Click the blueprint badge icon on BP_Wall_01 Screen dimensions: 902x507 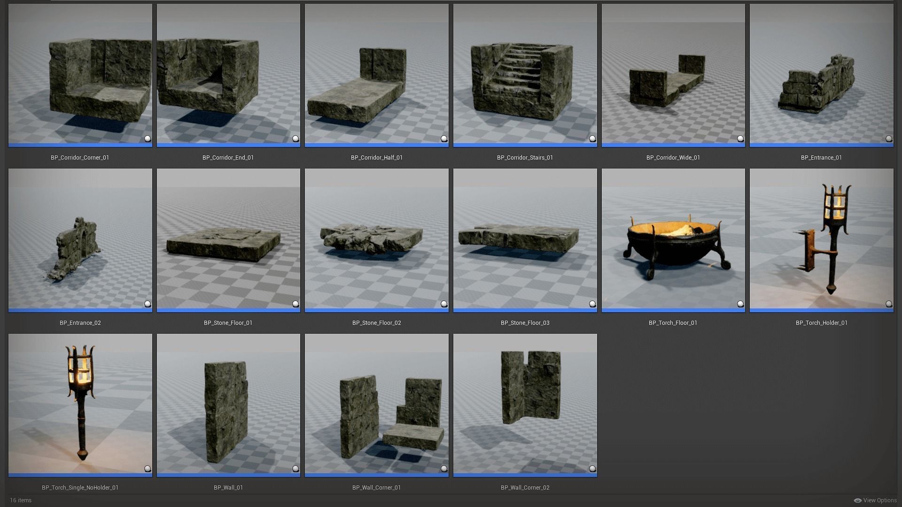pyautogui.click(x=295, y=469)
